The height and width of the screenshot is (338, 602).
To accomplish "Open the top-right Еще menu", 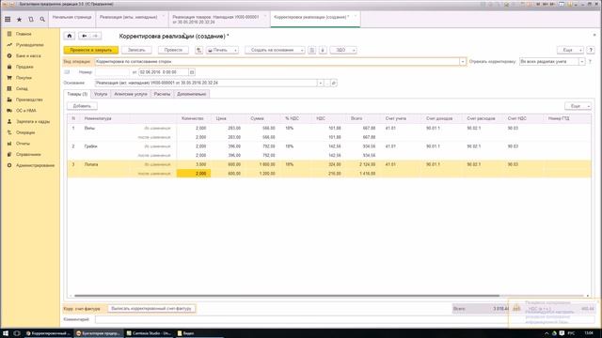I will coord(570,50).
